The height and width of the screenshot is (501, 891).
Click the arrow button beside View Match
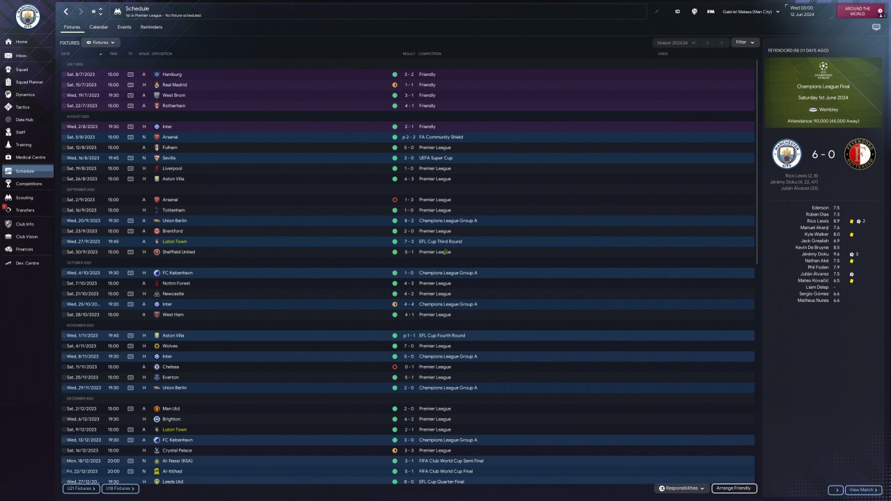[x=835, y=490]
